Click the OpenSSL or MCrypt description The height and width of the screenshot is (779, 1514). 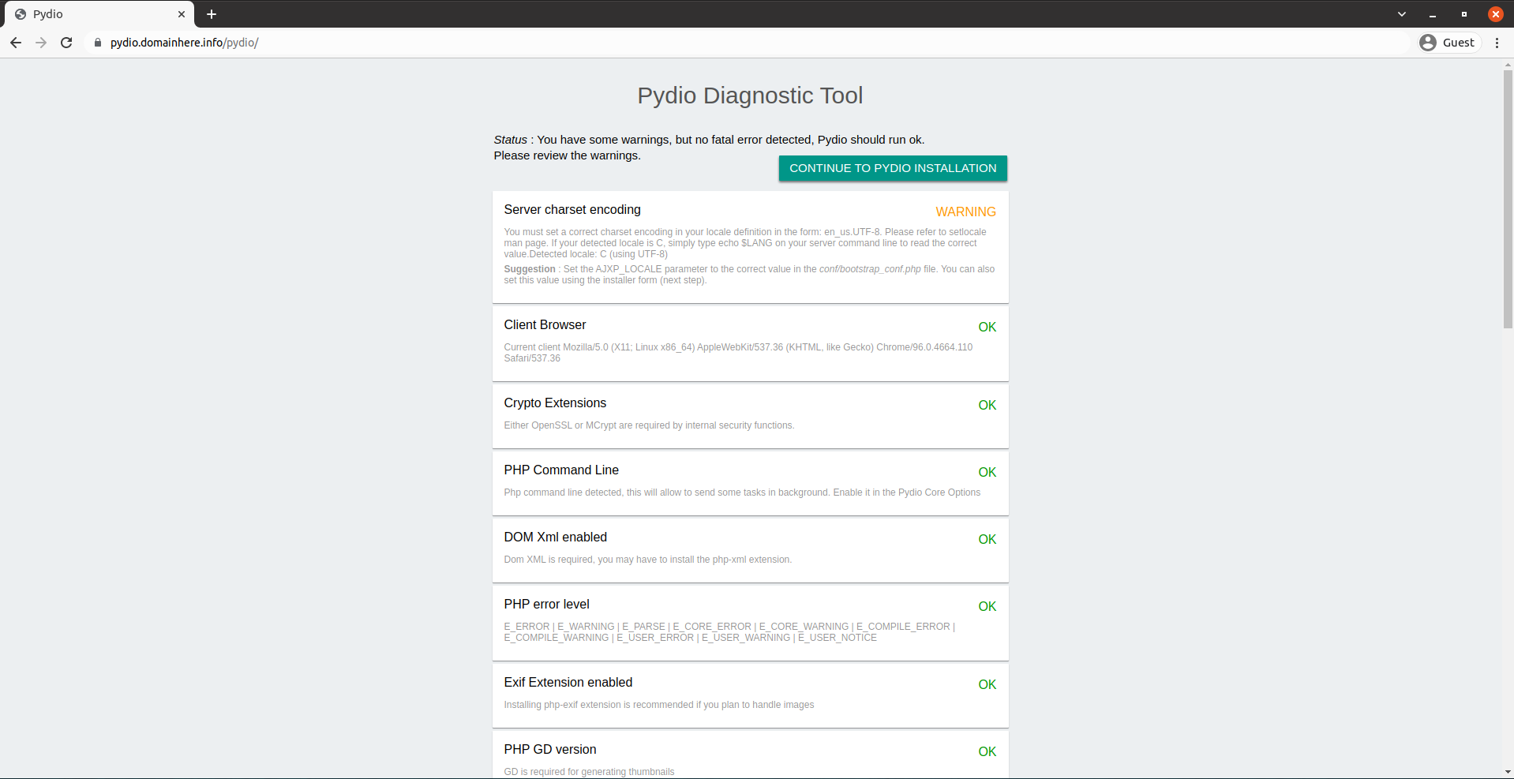[x=649, y=425]
